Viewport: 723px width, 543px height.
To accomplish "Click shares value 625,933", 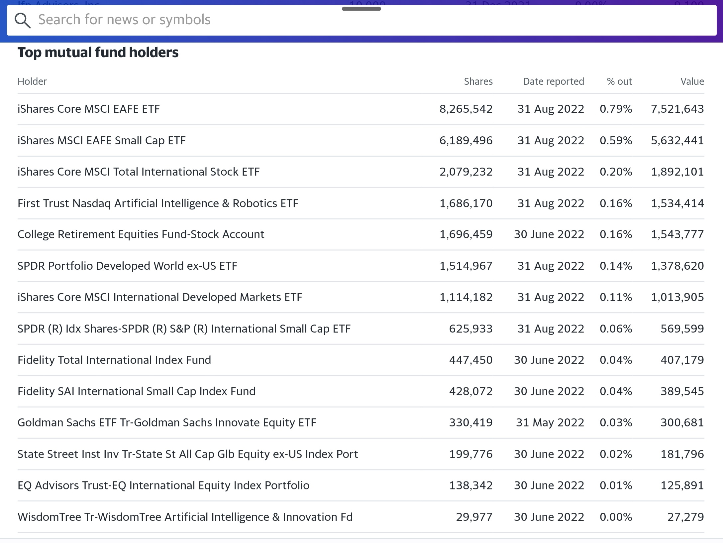I will (x=471, y=329).
